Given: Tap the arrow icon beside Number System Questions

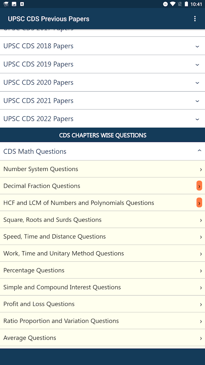Looking at the screenshot, I should point(201,169).
